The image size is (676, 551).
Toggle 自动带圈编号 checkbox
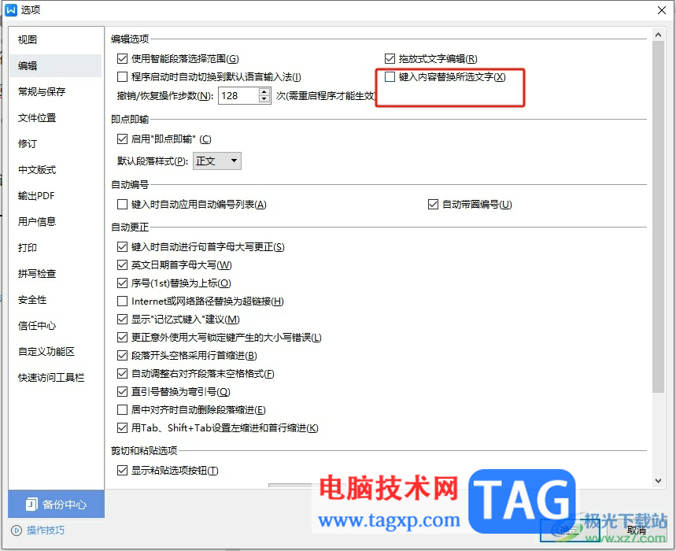click(x=434, y=205)
